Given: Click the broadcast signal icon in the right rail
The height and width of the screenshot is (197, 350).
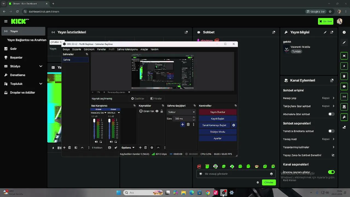Looking at the screenshot, I should (x=344, y=97).
